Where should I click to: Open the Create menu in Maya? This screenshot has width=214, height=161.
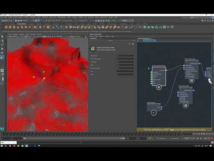pyautogui.click(x=10, y=17)
